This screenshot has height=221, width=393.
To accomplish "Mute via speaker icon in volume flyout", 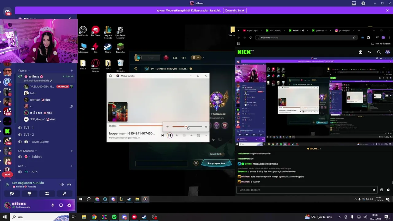I will 167,126.
